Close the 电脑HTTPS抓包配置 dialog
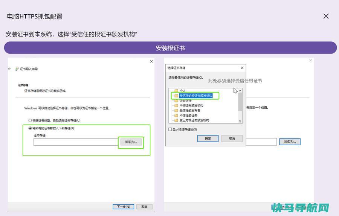The image size is (339, 216). click(326, 16)
